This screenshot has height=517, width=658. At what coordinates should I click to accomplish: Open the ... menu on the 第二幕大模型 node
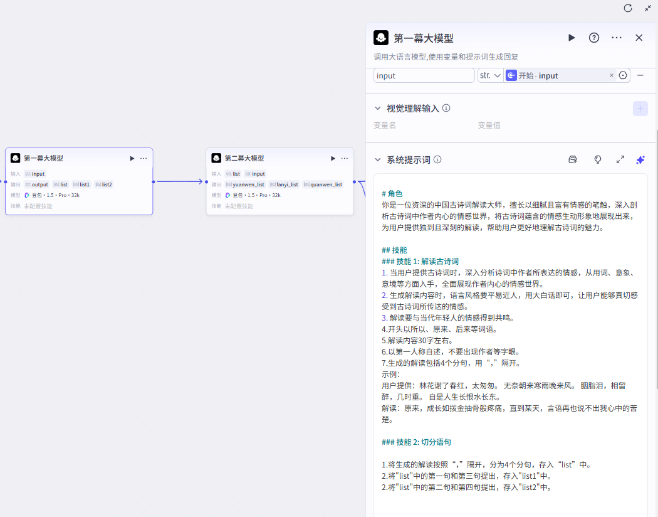[x=344, y=158]
